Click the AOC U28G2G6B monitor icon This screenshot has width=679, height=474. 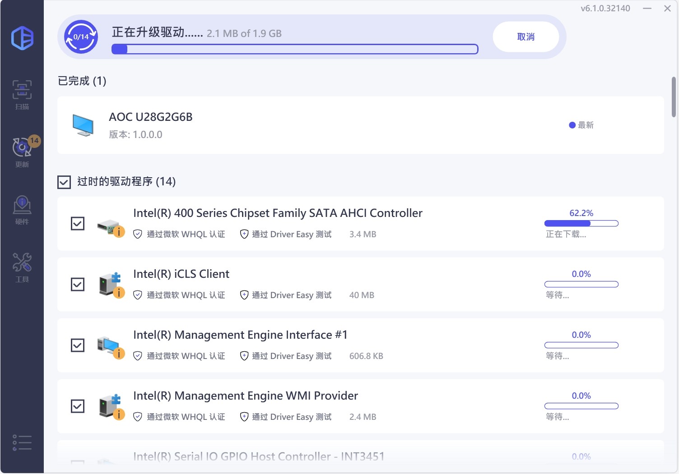83,125
